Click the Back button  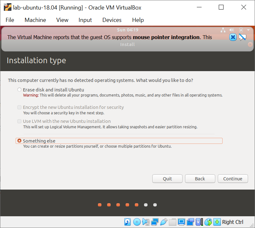[200, 179]
